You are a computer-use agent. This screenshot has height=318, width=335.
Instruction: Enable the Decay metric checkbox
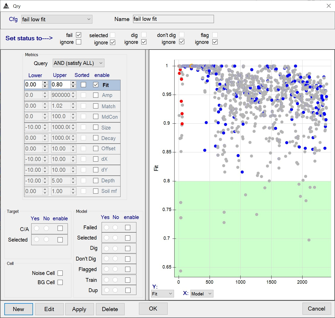(96, 138)
